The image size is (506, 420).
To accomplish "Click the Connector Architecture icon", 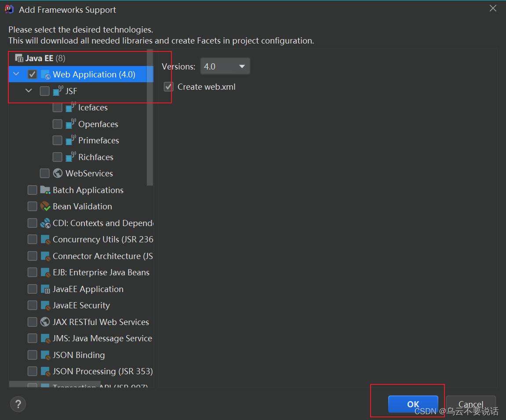I will tap(46, 256).
